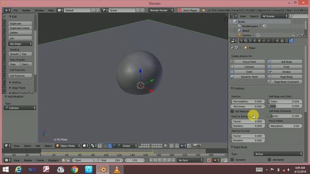Screen dimensions: 310x174
Task: Open the Render menu
Action: pos(26,10)
